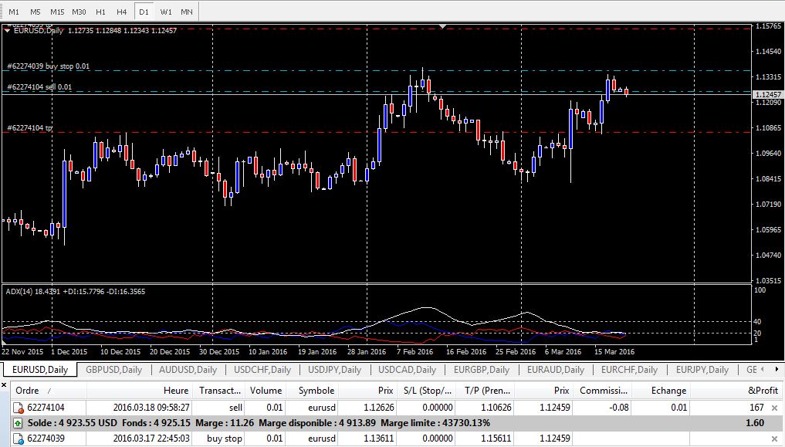Screen dimensions: 785x447
Task: Click the buy stop order 62274039 ticket icon
Action: pyautogui.click(x=19, y=439)
